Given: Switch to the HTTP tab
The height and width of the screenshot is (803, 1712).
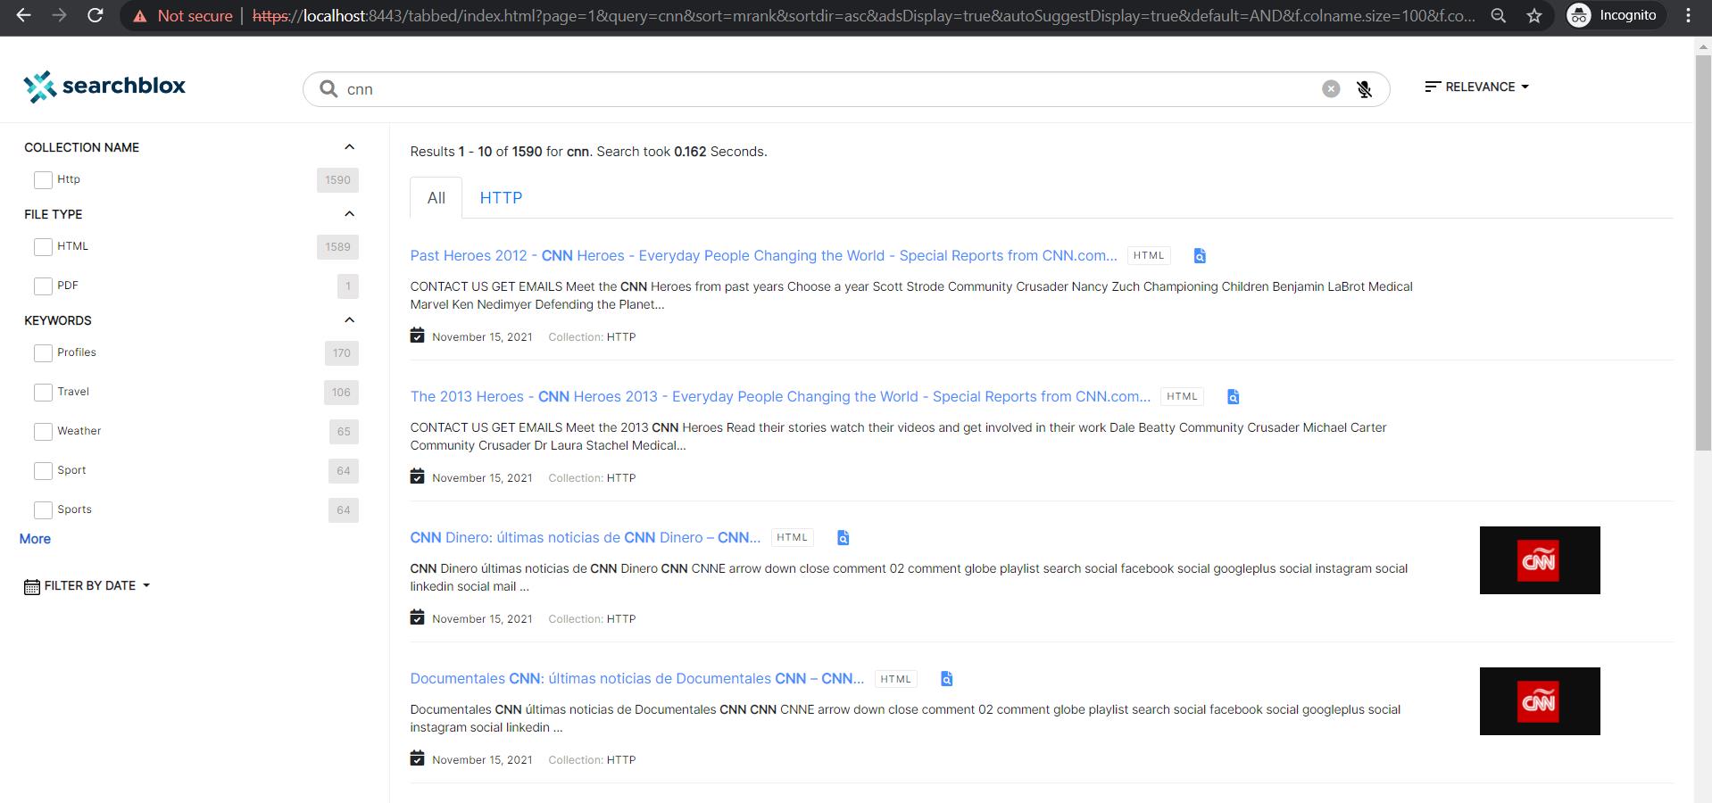Looking at the screenshot, I should click(x=501, y=198).
